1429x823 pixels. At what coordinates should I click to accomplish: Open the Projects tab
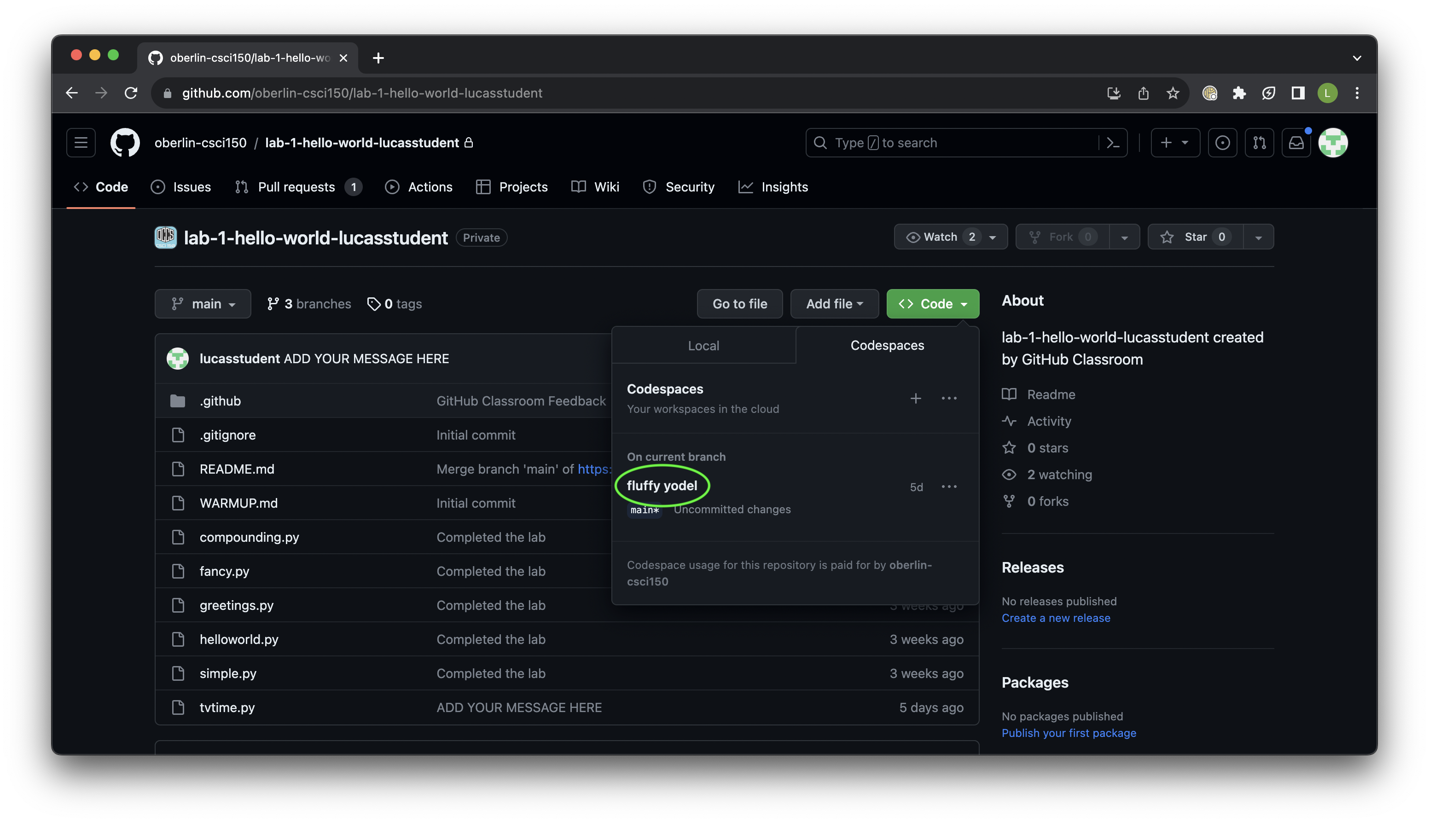(x=511, y=187)
